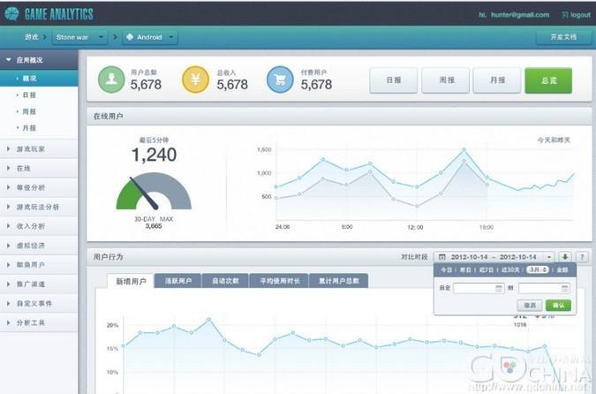Expand the 等级分析 sidebar section
Viewport: 596px width, 394px height.
coord(39,187)
